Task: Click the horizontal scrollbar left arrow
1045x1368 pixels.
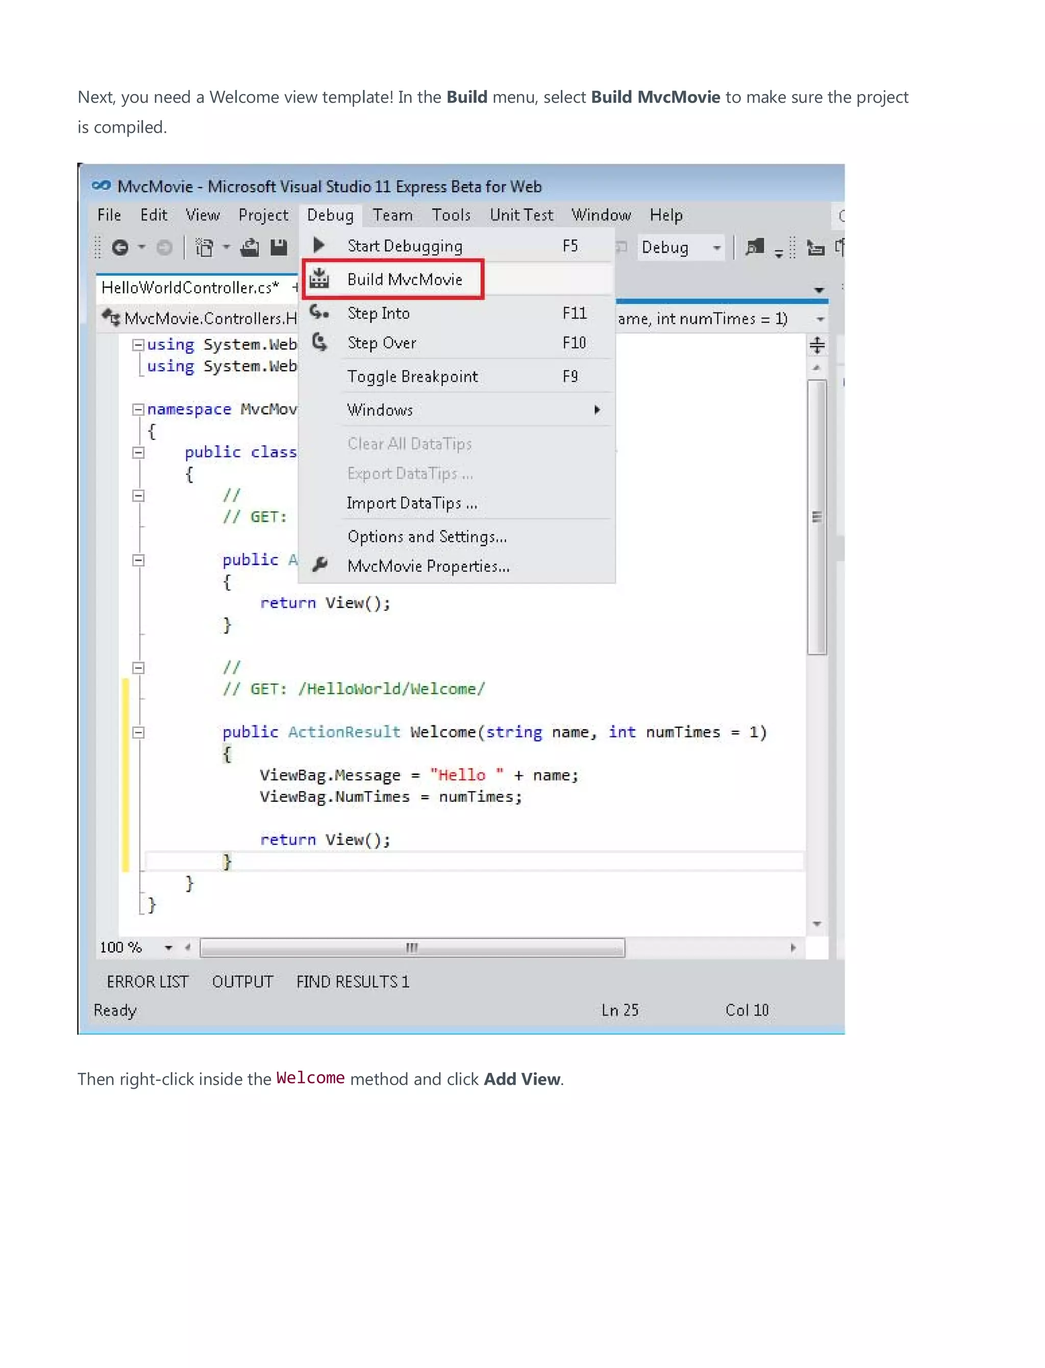Action: (187, 947)
